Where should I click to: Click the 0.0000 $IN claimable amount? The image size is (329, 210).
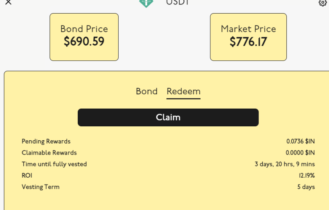pyautogui.click(x=300, y=153)
